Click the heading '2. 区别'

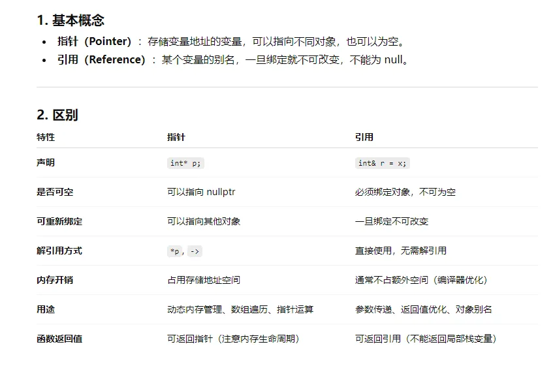(57, 116)
